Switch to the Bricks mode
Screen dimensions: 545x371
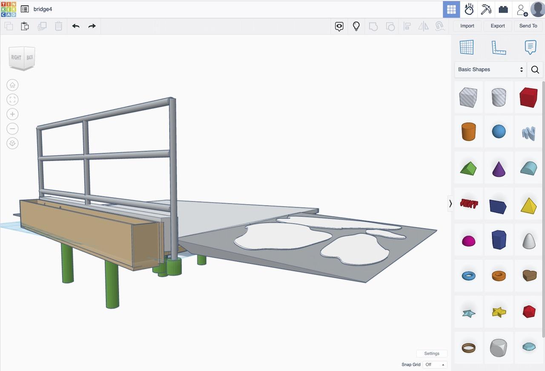(x=504, y=9)
